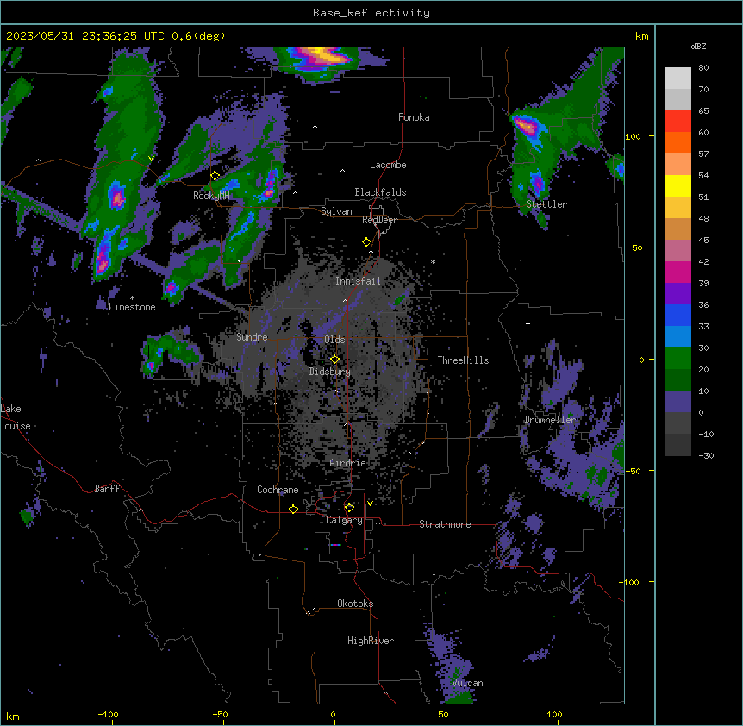Click the Cochrane label
The height and width of the screenshot is (726, 743).
click(x=278, y=490)
